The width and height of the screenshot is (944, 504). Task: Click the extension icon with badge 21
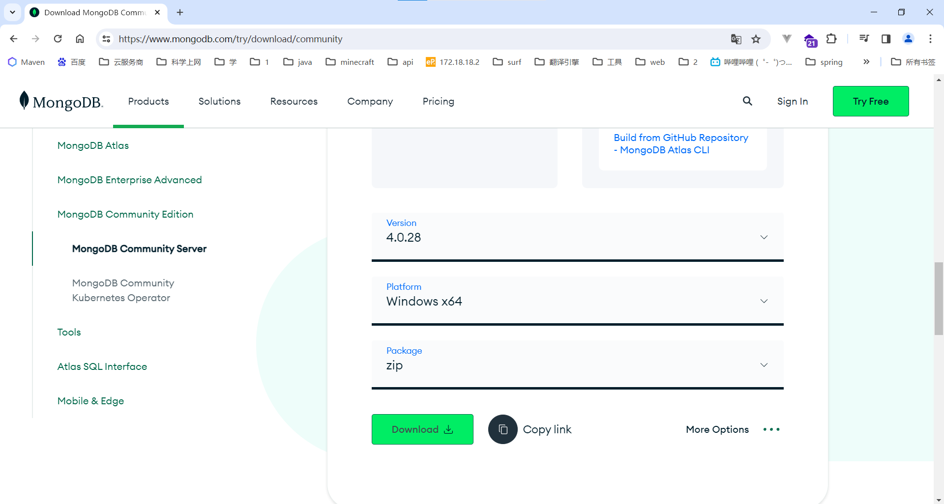pyautogui.click(x=810, y=40)
